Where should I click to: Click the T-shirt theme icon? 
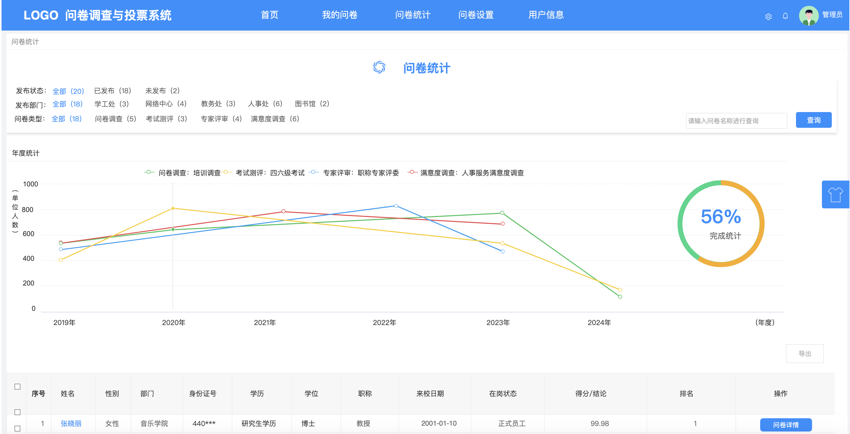pyautogui.click(x=835, y=194)
